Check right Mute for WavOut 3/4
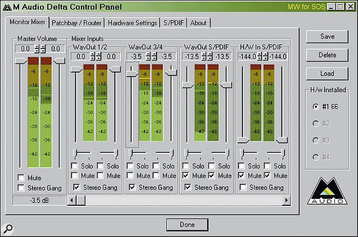 pyautogui.click(x=156, y=176)
